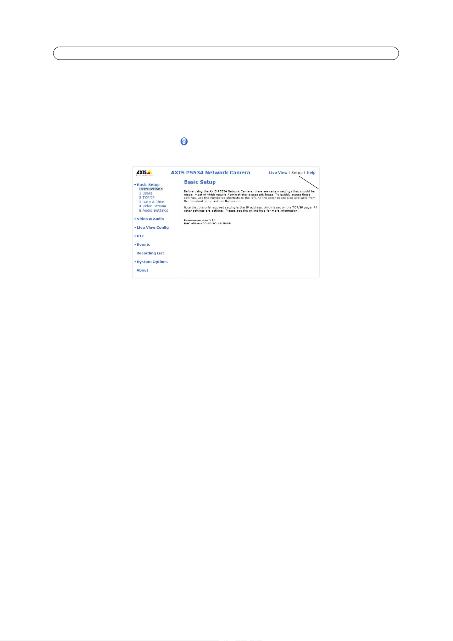Collapse the Basic Setup menu section
The width and height of the screenshot is (453, 641).
click(x=147, y=185)
